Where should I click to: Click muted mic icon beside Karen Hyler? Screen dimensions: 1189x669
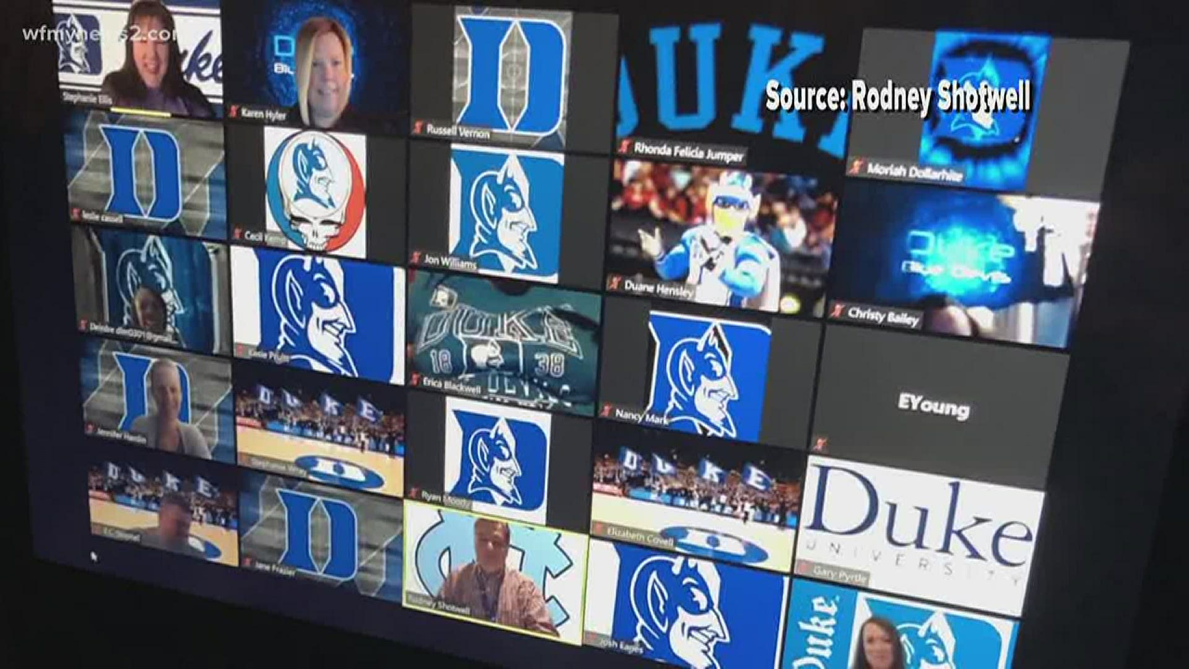coord(233,112)
